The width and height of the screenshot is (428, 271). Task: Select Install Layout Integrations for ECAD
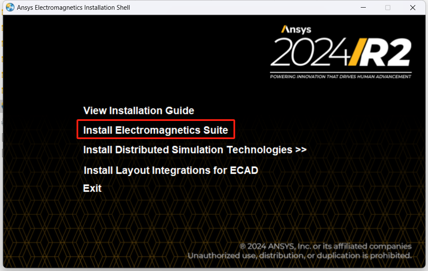pos(171,170)
